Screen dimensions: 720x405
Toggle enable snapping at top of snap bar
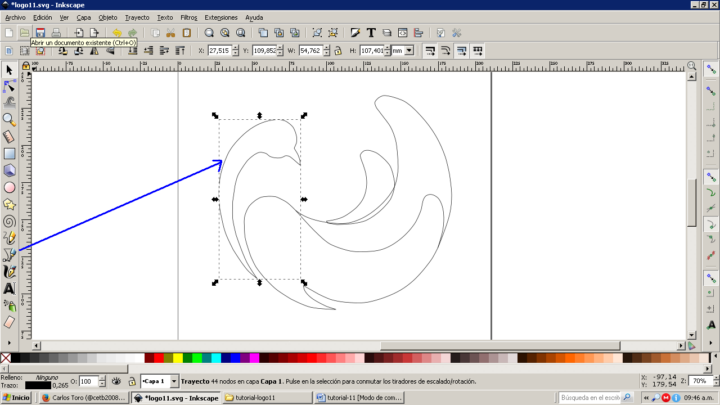712,69
